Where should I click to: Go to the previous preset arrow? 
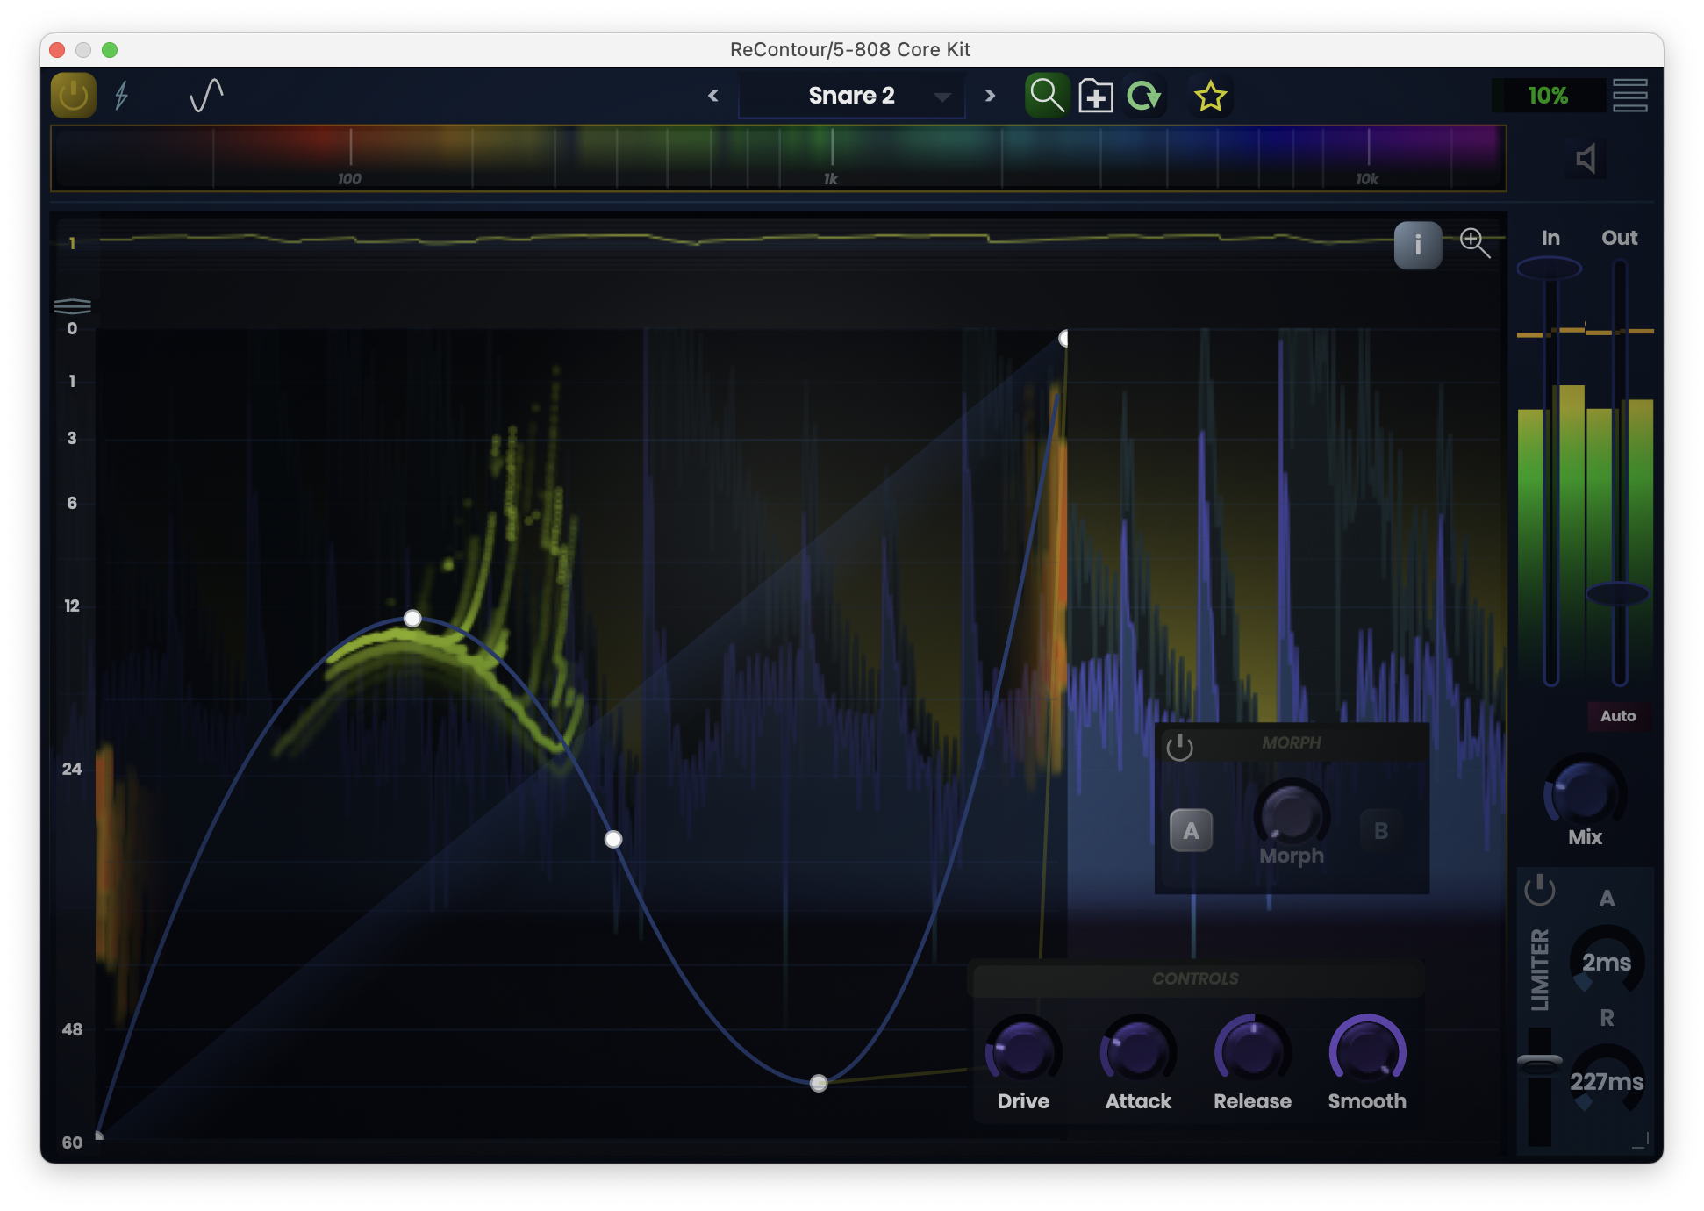[712, 96]
